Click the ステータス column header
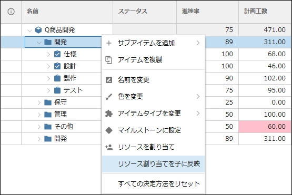 point(145,12)
